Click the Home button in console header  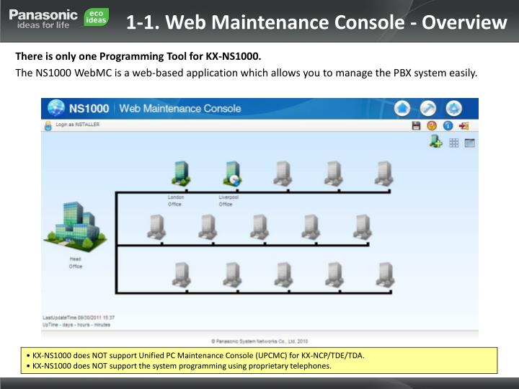pyautogui.click(x=402, y=108)
